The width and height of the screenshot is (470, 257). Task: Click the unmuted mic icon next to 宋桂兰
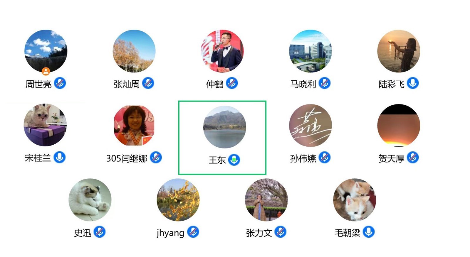(x=60, y=158)
